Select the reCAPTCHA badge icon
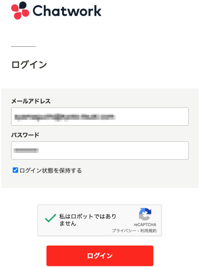The height and width of the screenshot is (267, 200). 145,214
